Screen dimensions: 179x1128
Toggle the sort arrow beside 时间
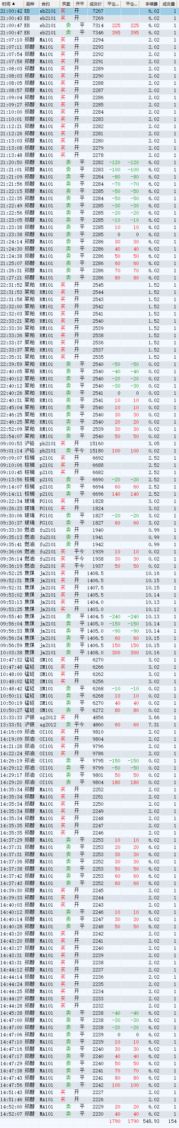tap(14, 3)
